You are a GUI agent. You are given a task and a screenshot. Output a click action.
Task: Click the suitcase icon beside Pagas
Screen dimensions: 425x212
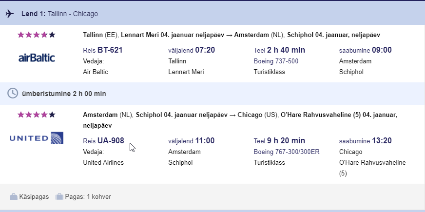pyautogui.click(x=59, y=197)
